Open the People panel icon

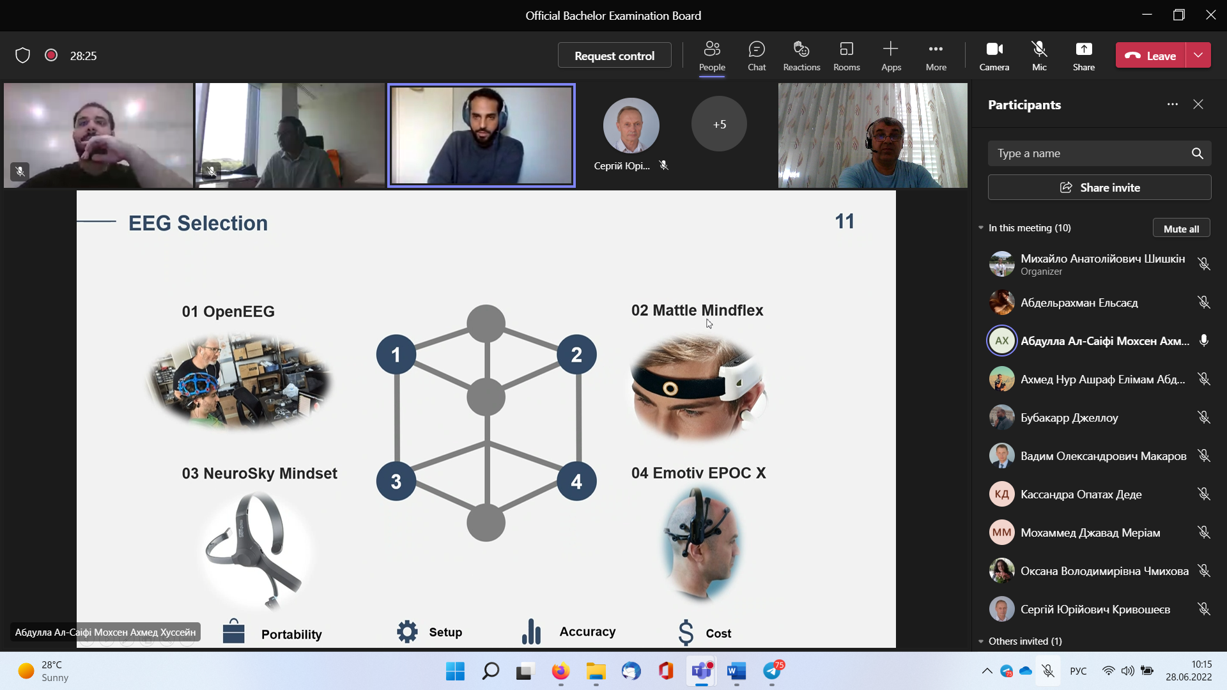711,50
